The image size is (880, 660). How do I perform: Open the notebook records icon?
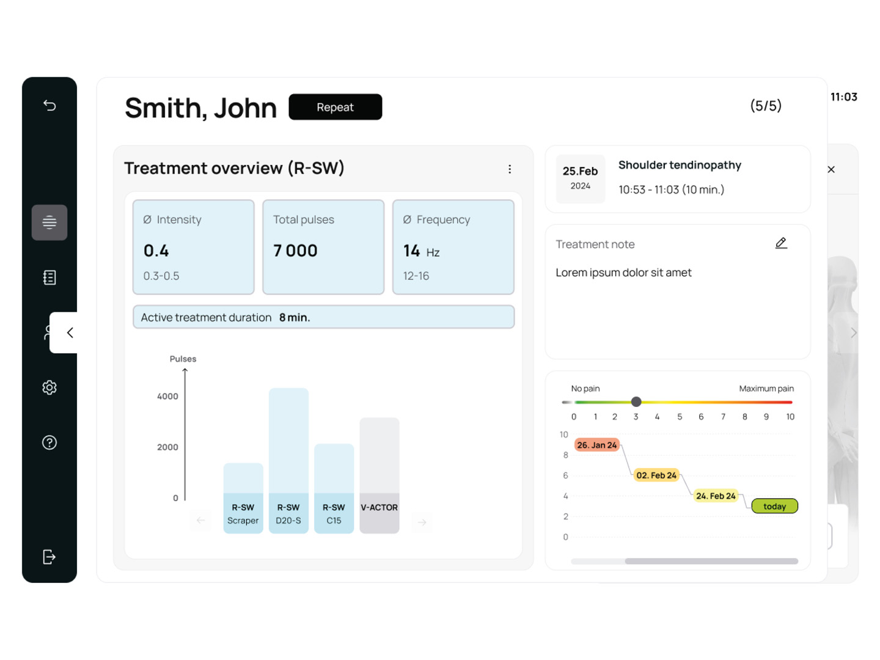[50, 277]
